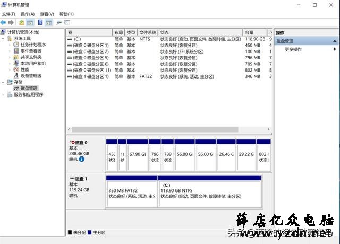The width and height of the screenshot is (340, 244).
Task: Open the 文件(F) menu
Action: pos(8,14)
